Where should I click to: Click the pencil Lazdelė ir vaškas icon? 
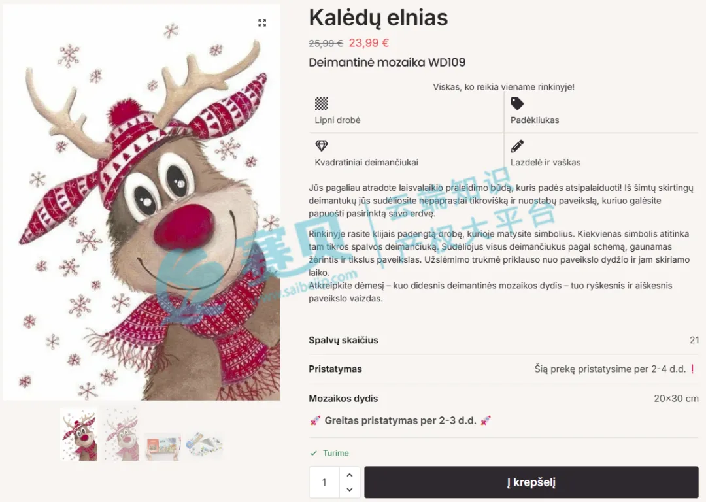pos(517,146)
